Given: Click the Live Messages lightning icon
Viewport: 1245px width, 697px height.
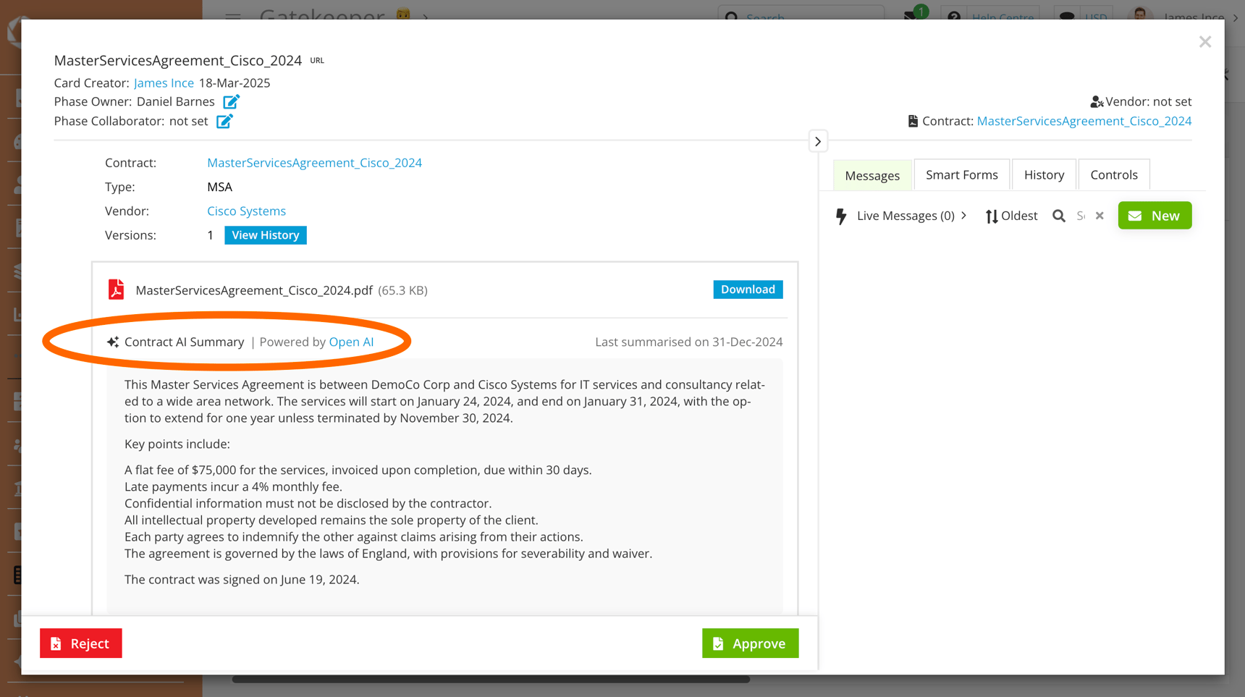Looking at the screenshot, I should 841,215.
